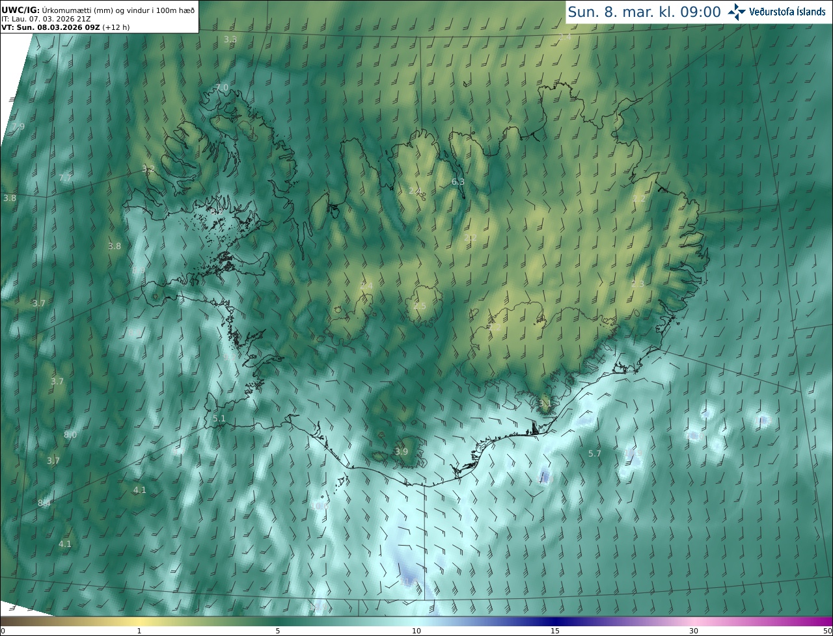
Task: Click the '8.4' value on the map
Action: (x=44, y=503)
